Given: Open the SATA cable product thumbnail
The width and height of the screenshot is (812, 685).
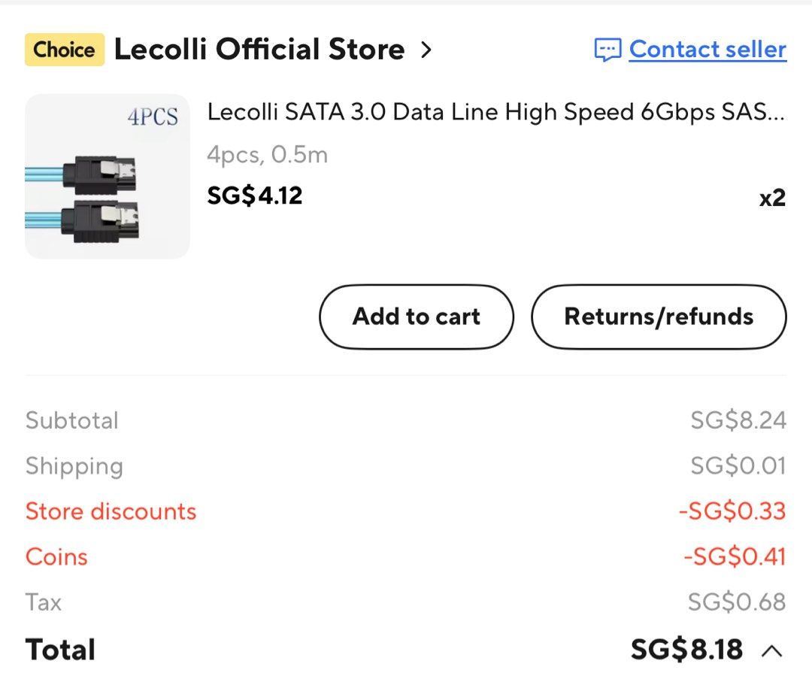Looking at the screenshot, I should [x=108, y=176].
